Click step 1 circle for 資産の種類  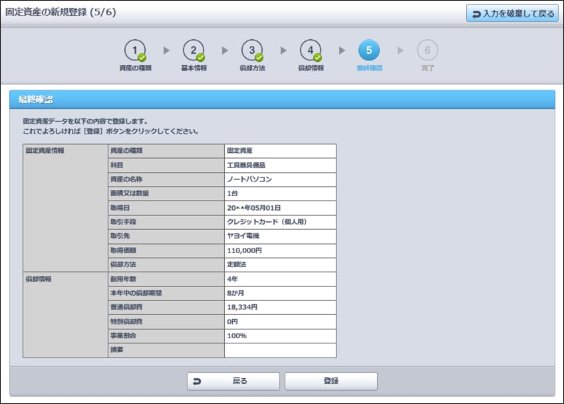click(x=135, y=50)
